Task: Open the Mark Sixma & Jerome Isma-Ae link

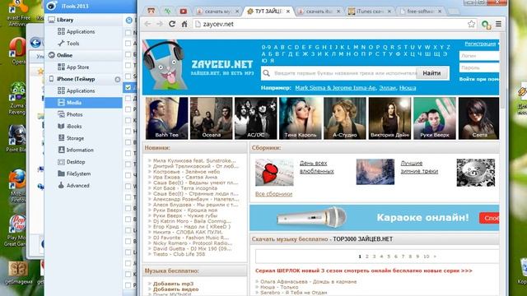Action: (335, 88)
